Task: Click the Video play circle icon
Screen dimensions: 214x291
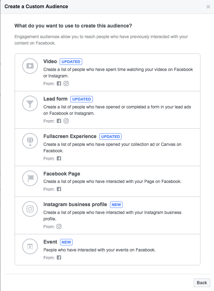Action: (30, 66)
